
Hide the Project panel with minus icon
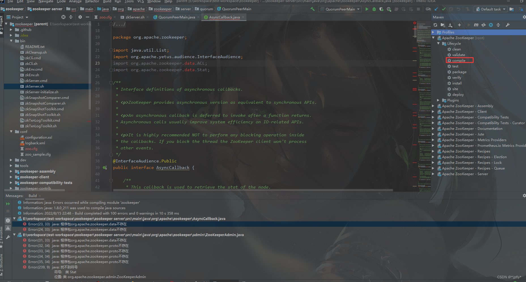click(88, 17)
